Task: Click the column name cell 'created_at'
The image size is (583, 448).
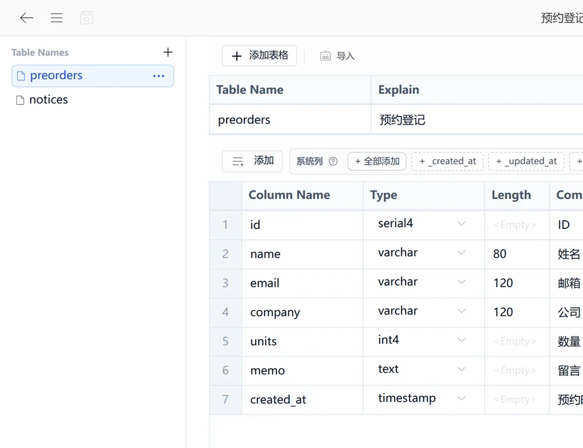Action: coord(302,399)
